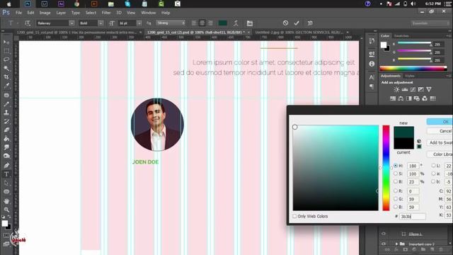Select the H hue radio button

[x=396, y=166]
